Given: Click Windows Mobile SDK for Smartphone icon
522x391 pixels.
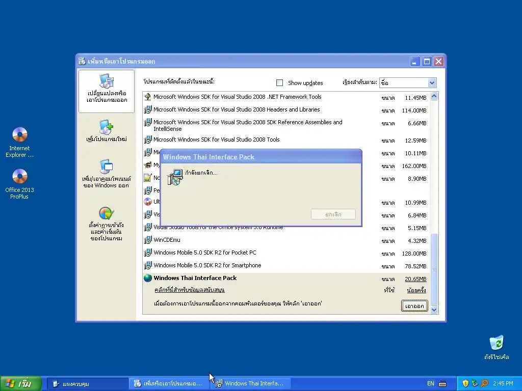Looking at the screenshot, I should [x=148, y=265].
